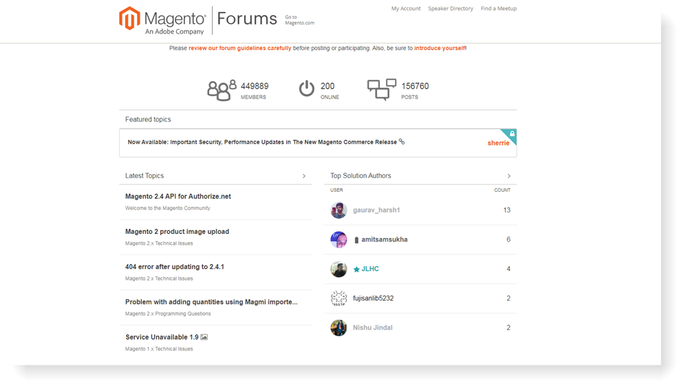Click the 200 online count

pyautogui.click(x=327, y=87)
